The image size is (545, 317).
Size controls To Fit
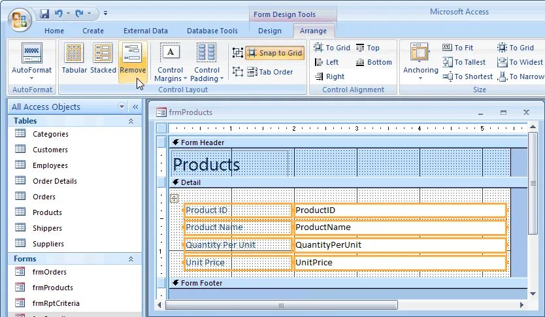pos(457,48)
